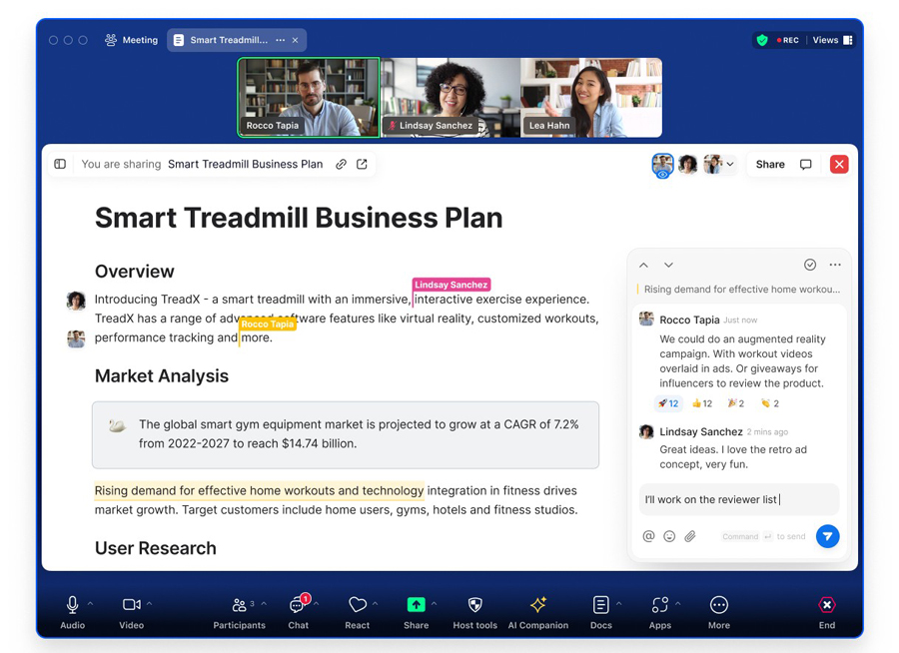The image size is (899, 653).
Task: Click the Video camera icon
Action: (131, 605)
